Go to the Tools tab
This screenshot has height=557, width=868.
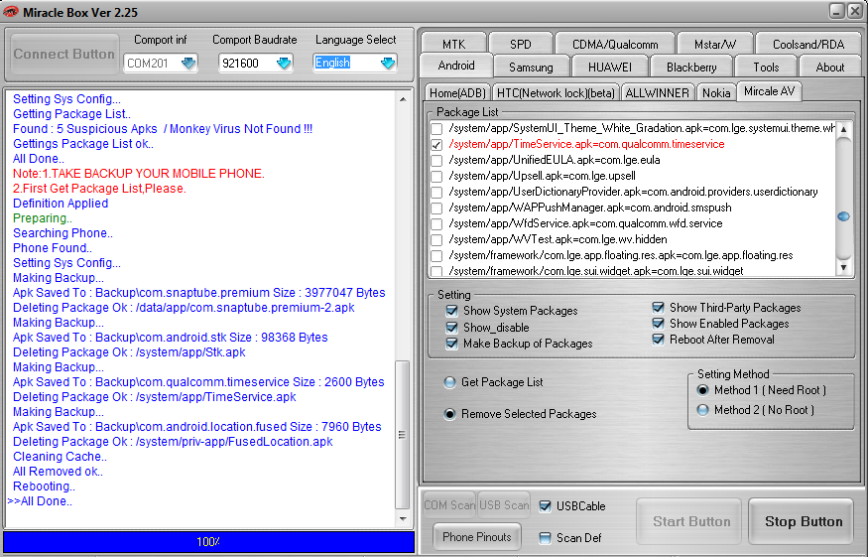click(x=766, y=68)
